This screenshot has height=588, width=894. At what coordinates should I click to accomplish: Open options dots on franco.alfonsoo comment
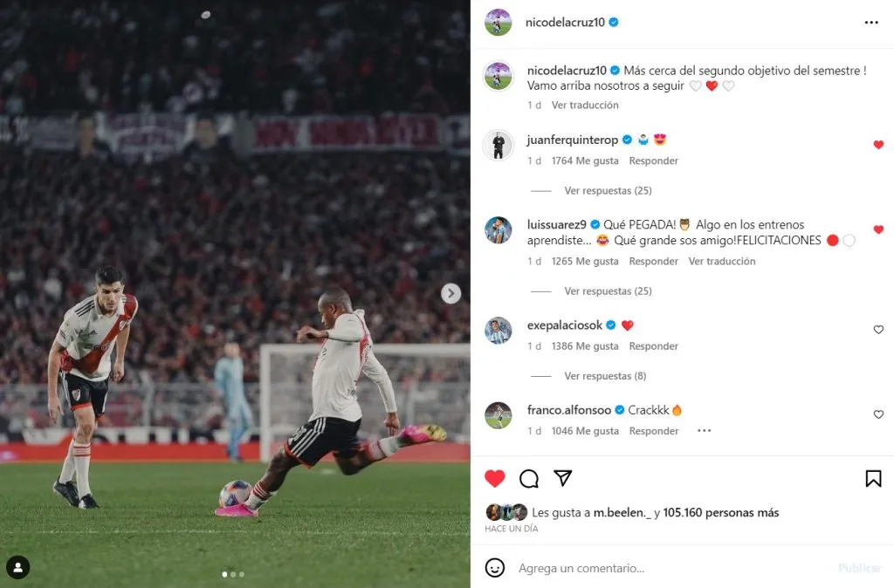pos(705,431)
